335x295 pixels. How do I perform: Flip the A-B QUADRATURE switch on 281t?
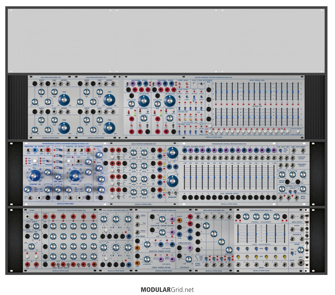170,193
